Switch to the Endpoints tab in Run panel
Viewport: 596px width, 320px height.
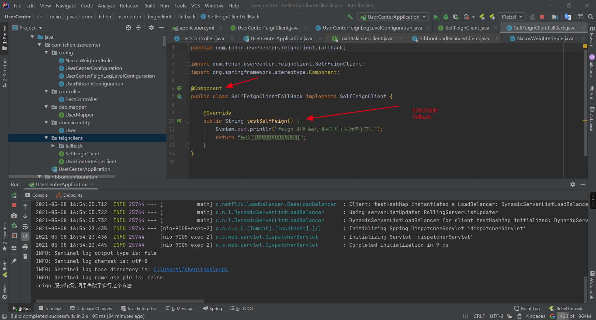click(x=69, y=195)
